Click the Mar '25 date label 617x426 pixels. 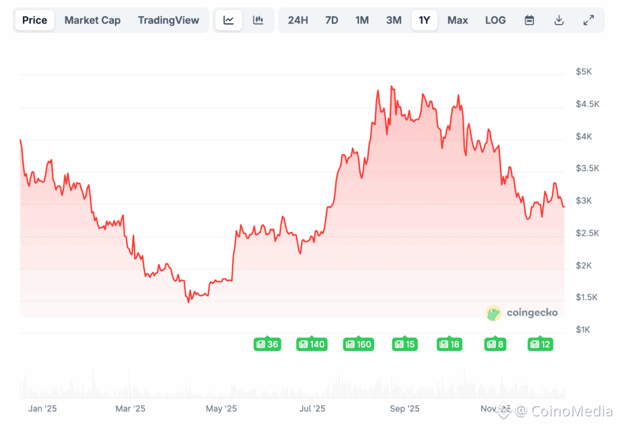click(x=130, y=409)
